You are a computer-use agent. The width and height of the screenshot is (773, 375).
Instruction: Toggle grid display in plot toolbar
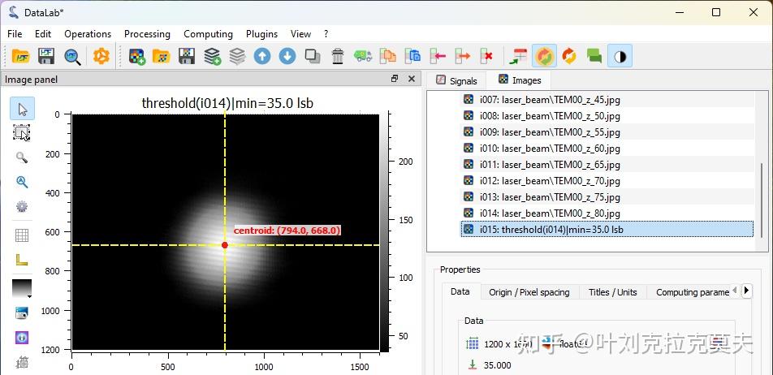(22, 235)
